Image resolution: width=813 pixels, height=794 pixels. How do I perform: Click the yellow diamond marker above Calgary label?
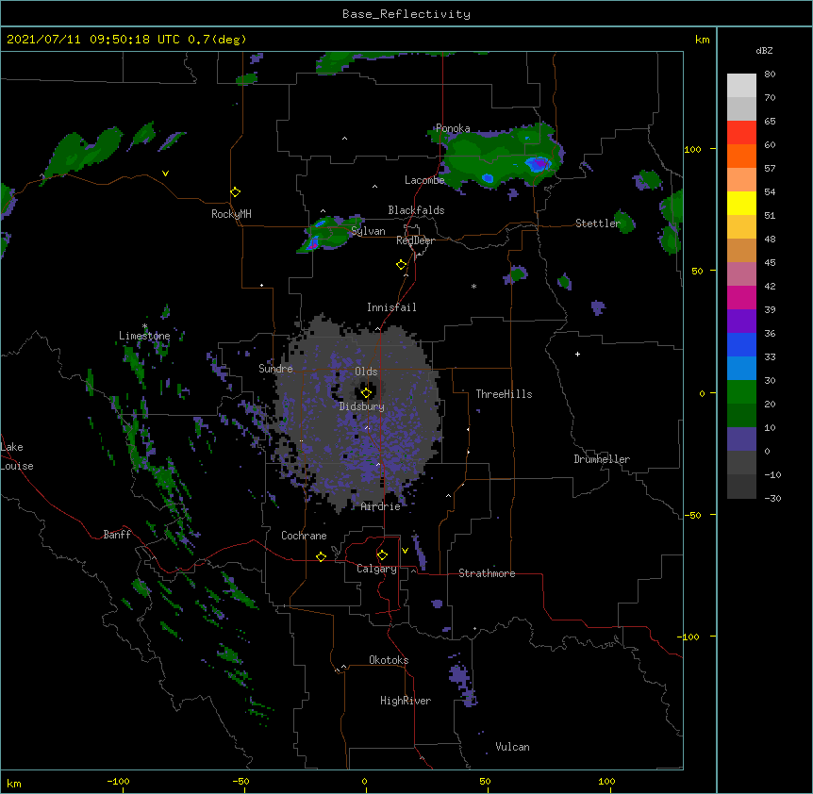(382, 555)
